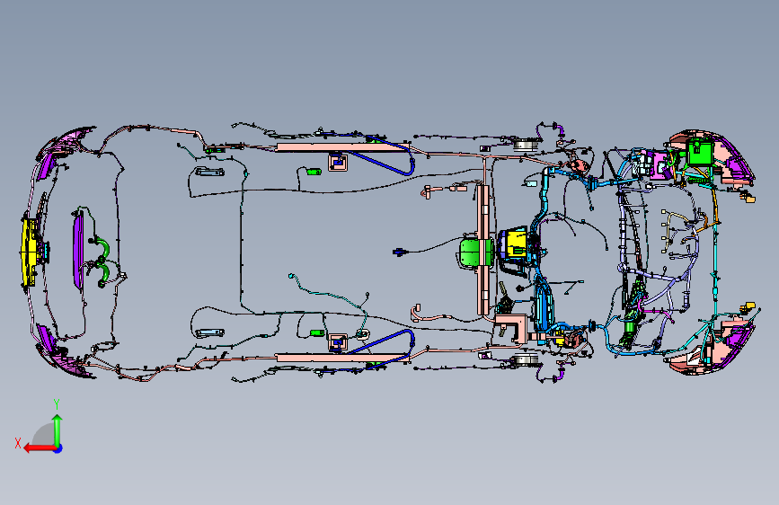
Task: Select the upper silver round component
Action: [525, 145]
